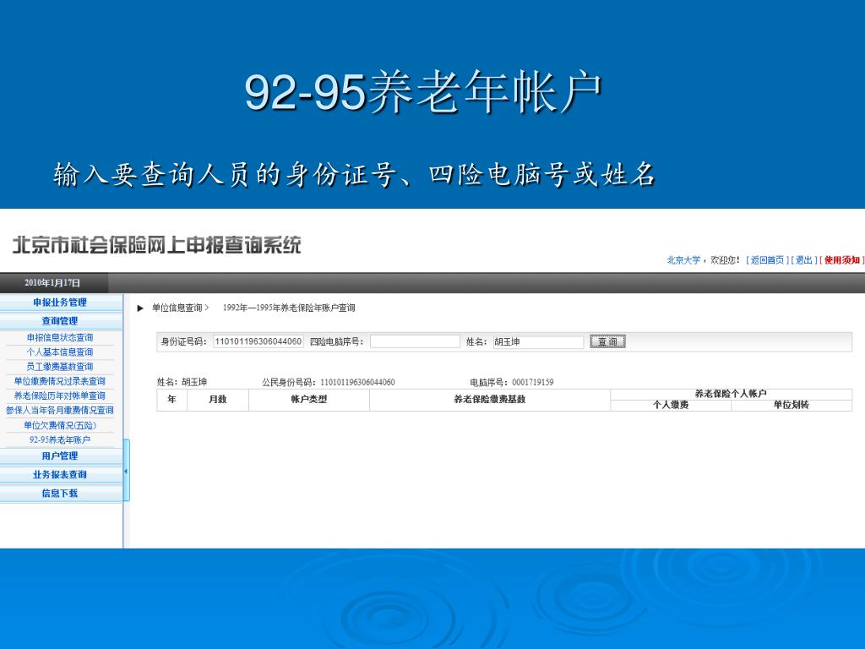Screen dimensions: 865x649
Task: Click the 单位划转 column header
Action: click(791, 405)
